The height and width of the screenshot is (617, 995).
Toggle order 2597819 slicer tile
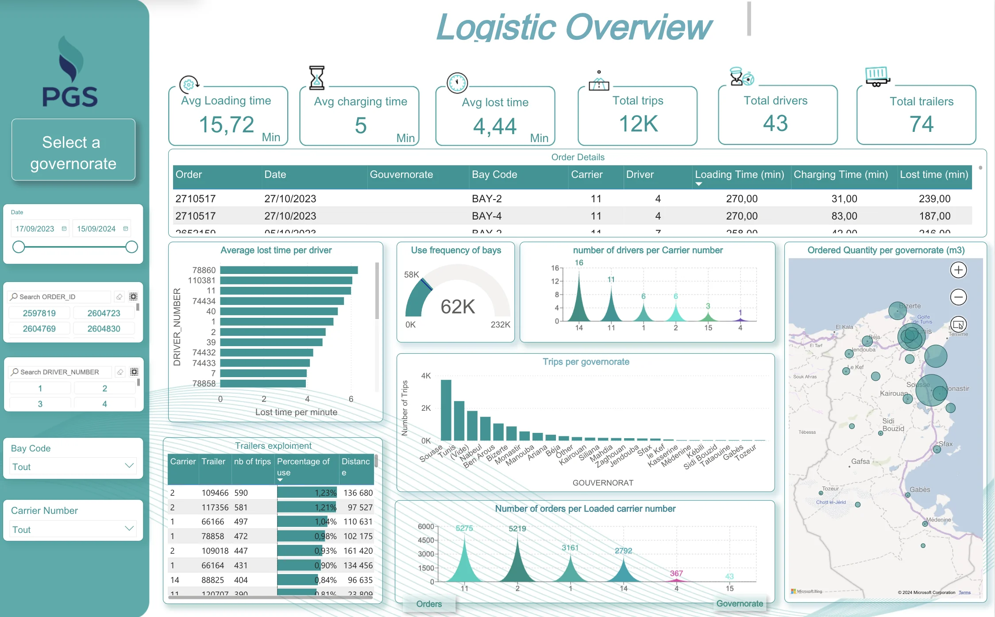[39, 313]
